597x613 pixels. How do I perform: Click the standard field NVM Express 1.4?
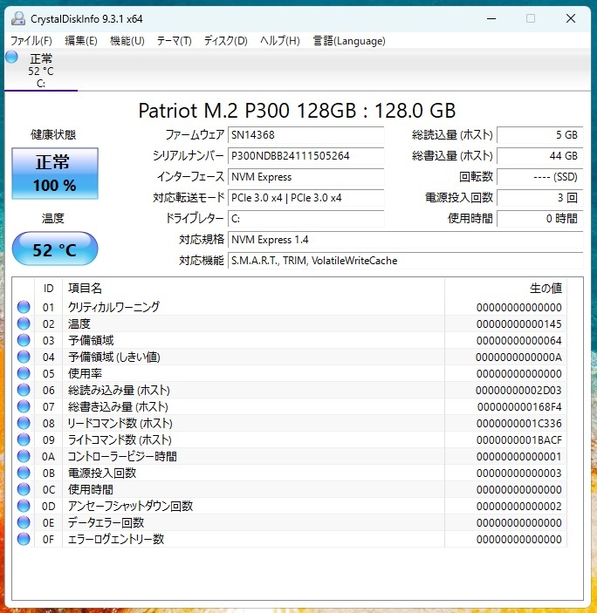pyautogui.click(x=405, y=240)
